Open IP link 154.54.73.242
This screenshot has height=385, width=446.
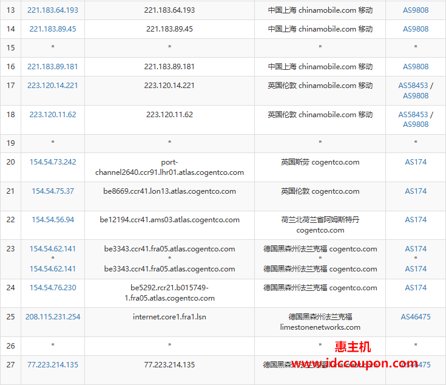[53, 162]
